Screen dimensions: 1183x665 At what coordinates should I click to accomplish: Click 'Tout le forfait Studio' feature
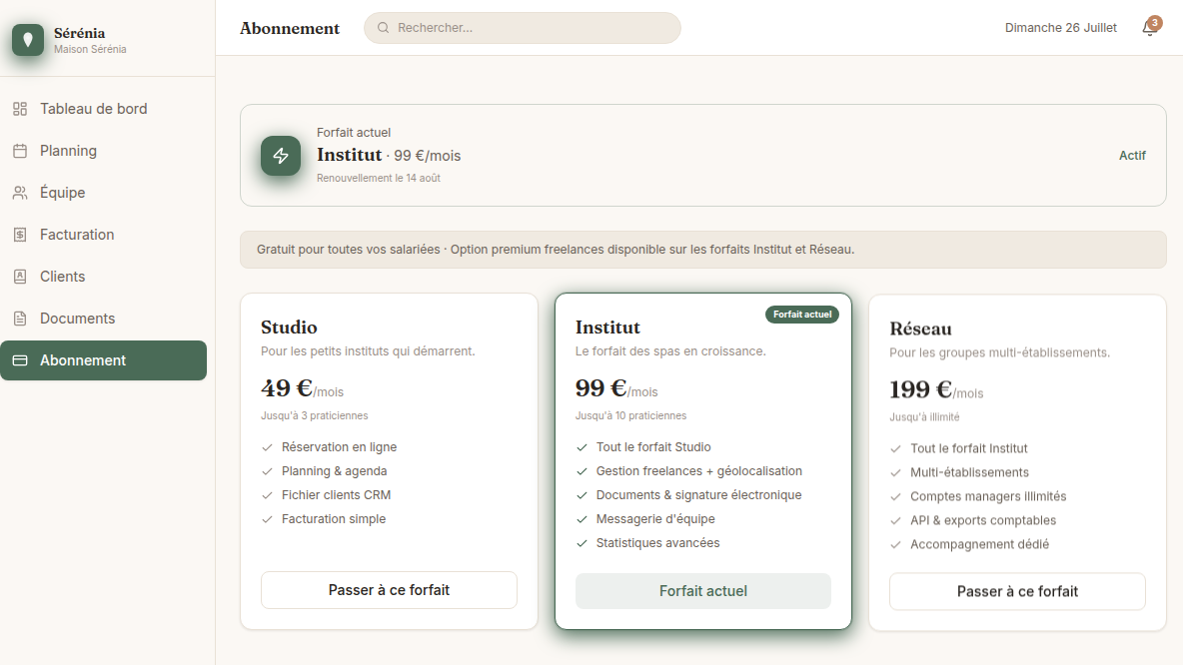click(x=653, y=447)
